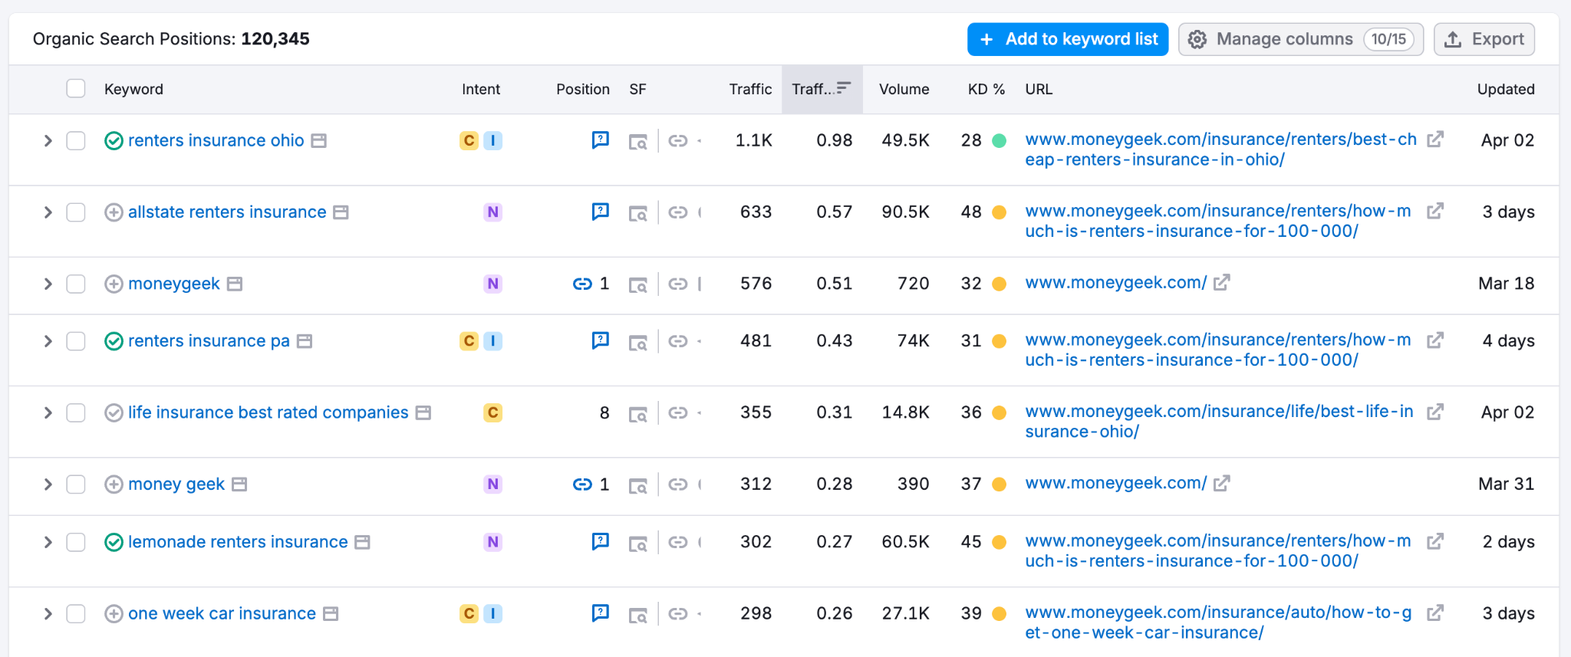Click SERP view icon in moneygeek row
This screenshot has width=1571, height=657.
[x=637, y=284]
